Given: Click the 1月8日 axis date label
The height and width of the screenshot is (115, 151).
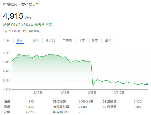Looking at the screenshot, I should [65, 93].
